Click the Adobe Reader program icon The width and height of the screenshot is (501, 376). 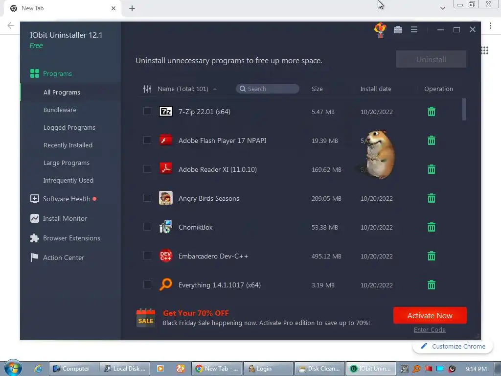click(x=165, y=168)
